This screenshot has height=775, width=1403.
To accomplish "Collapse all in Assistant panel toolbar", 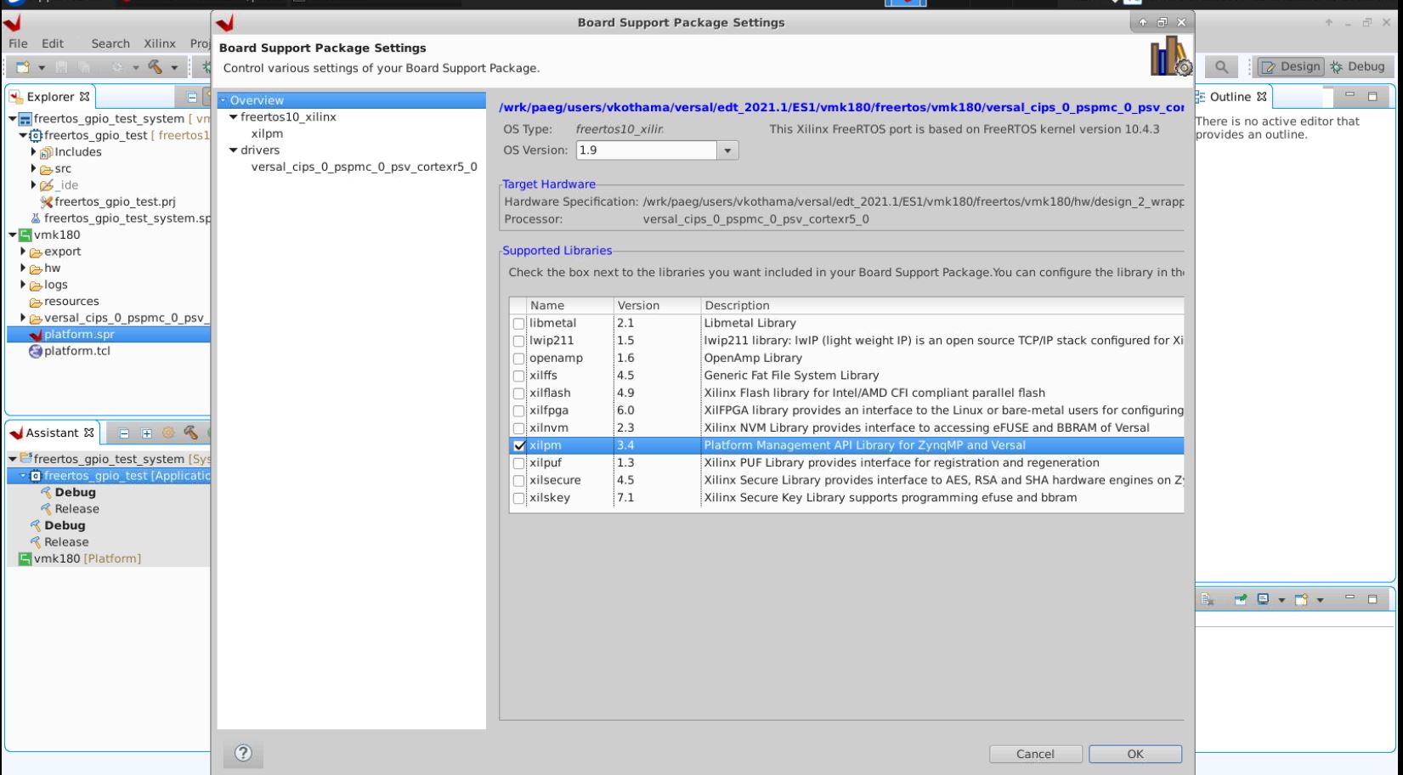I will (124, 433).
